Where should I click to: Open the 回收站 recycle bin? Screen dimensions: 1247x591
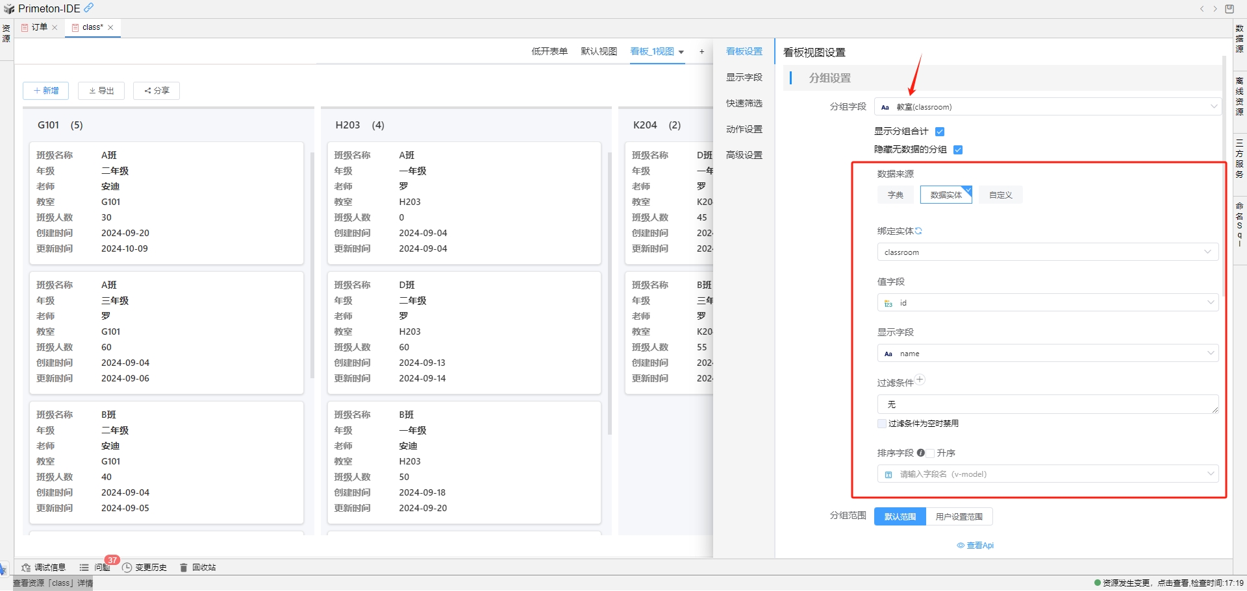pyautogui.click(x=197, y=568)
